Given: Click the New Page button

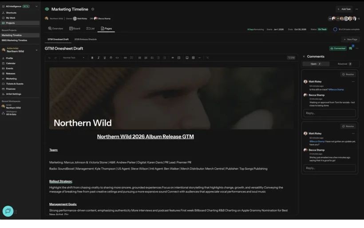Looking at the screenshot, I should click(x=351, y=40).
